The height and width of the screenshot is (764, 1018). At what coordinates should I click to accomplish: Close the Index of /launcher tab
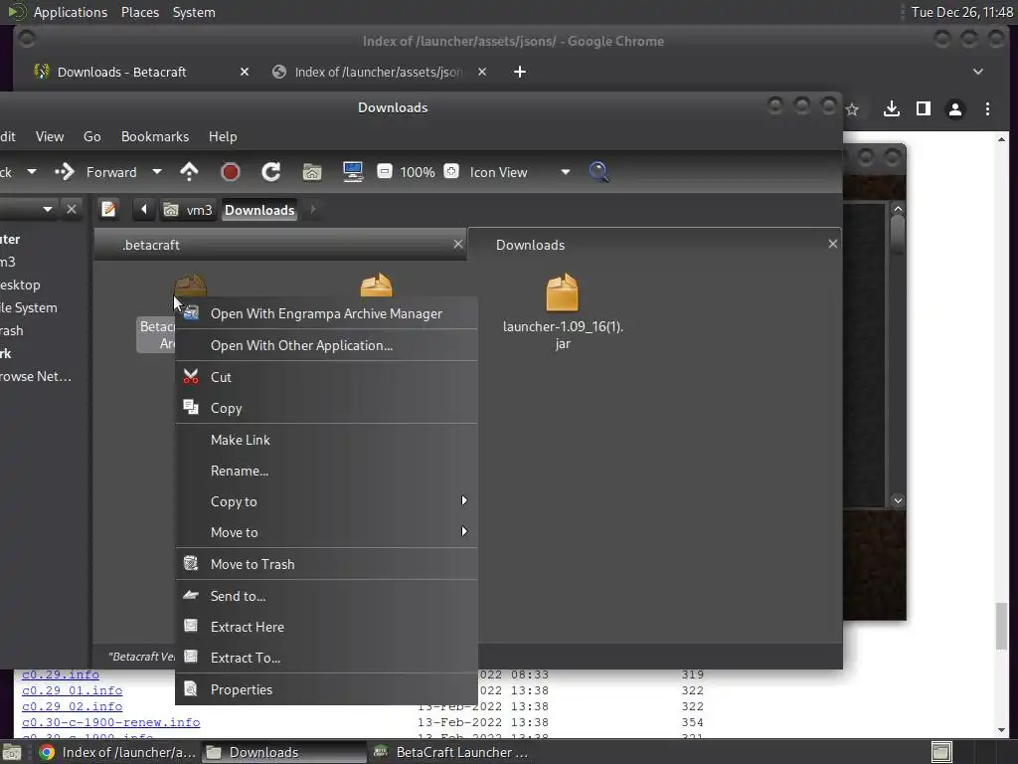[x=482, y=72]
